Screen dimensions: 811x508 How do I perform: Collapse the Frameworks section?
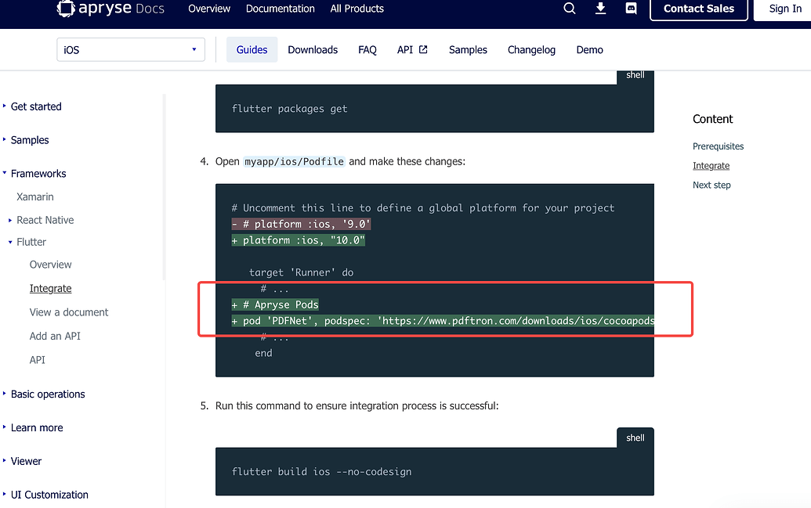point(5,173)
